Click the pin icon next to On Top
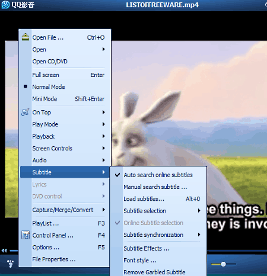 click(26, 112)
